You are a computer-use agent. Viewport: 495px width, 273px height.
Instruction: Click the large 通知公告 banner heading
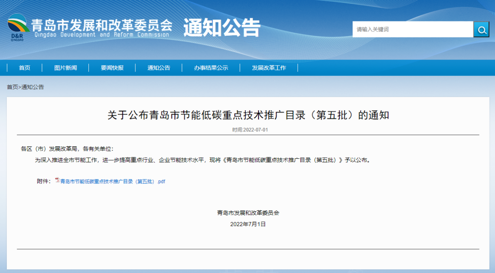click(222, 28)
